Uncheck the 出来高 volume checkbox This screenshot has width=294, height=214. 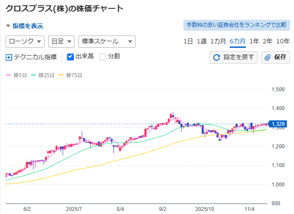click(70, 57)
